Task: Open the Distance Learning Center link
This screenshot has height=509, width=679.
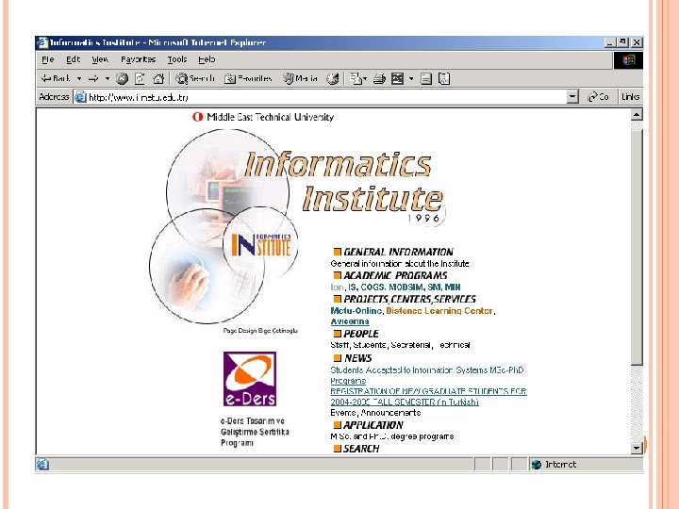Action: [439, 311]
